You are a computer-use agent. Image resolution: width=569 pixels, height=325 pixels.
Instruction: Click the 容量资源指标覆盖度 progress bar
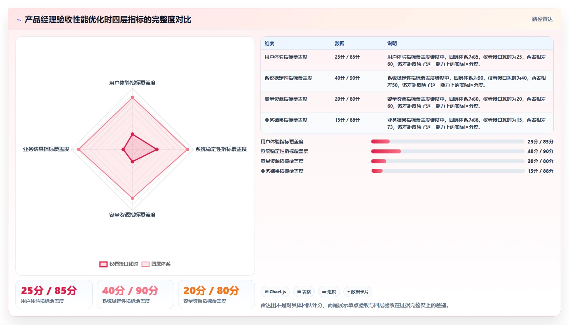pyautogui.click(x=448, y=161)
